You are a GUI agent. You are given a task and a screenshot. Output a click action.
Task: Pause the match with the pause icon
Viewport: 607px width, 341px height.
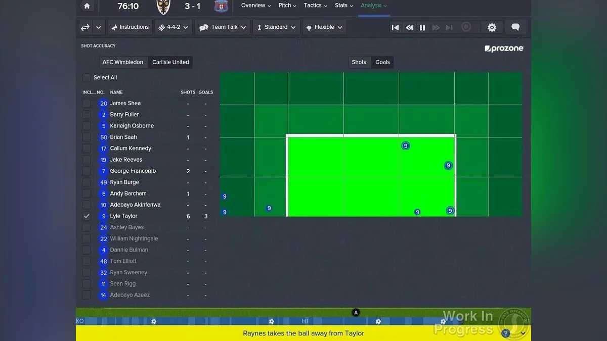422,27
